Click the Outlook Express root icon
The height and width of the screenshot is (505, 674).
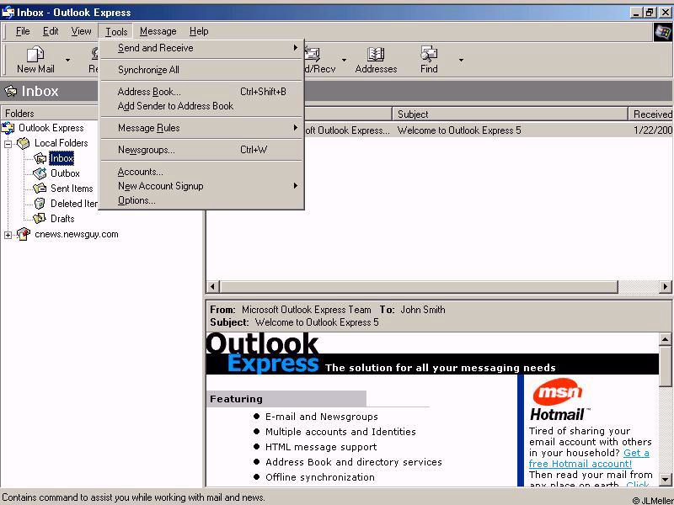click(x=8, y=128)
